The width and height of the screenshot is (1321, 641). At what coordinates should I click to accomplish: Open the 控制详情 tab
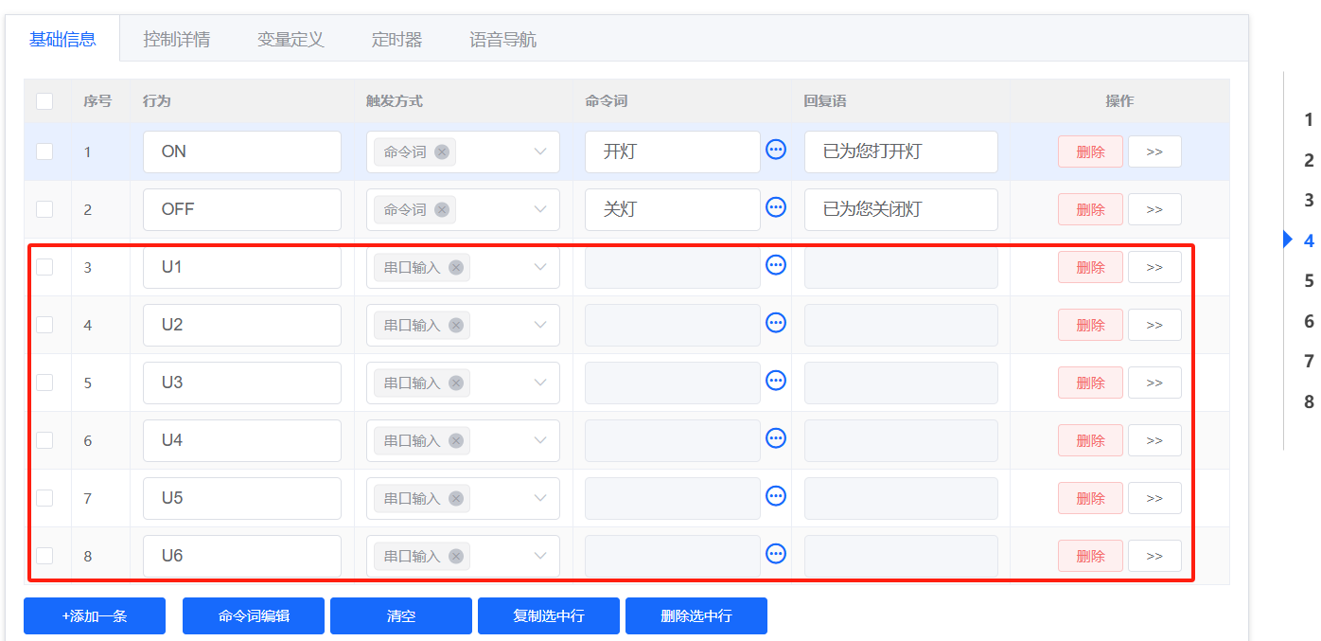click(x=176, y=39)
